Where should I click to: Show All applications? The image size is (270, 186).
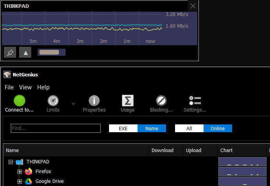pyautogui.click(x=189, y=128)
